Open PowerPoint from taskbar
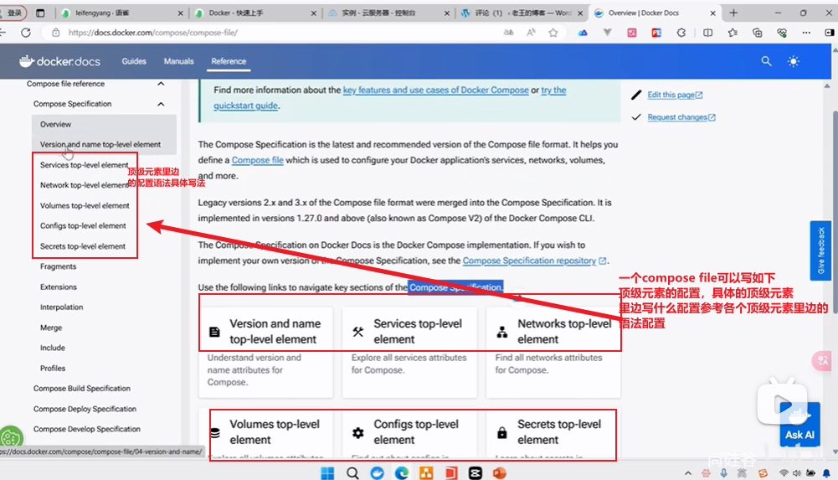Image resolution: width=838 pixels, height=480 pixels. (500, 472)
